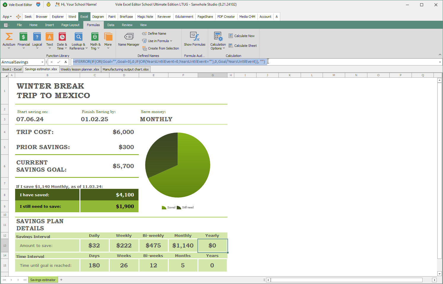443x284 pixels.
Task: Open the Logical functions library
Action: (x=37, y=41)
